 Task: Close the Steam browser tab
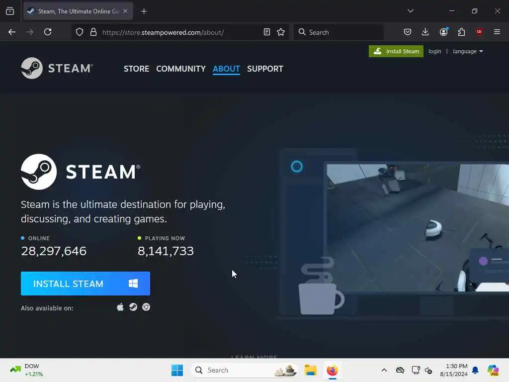pos(125,11)
